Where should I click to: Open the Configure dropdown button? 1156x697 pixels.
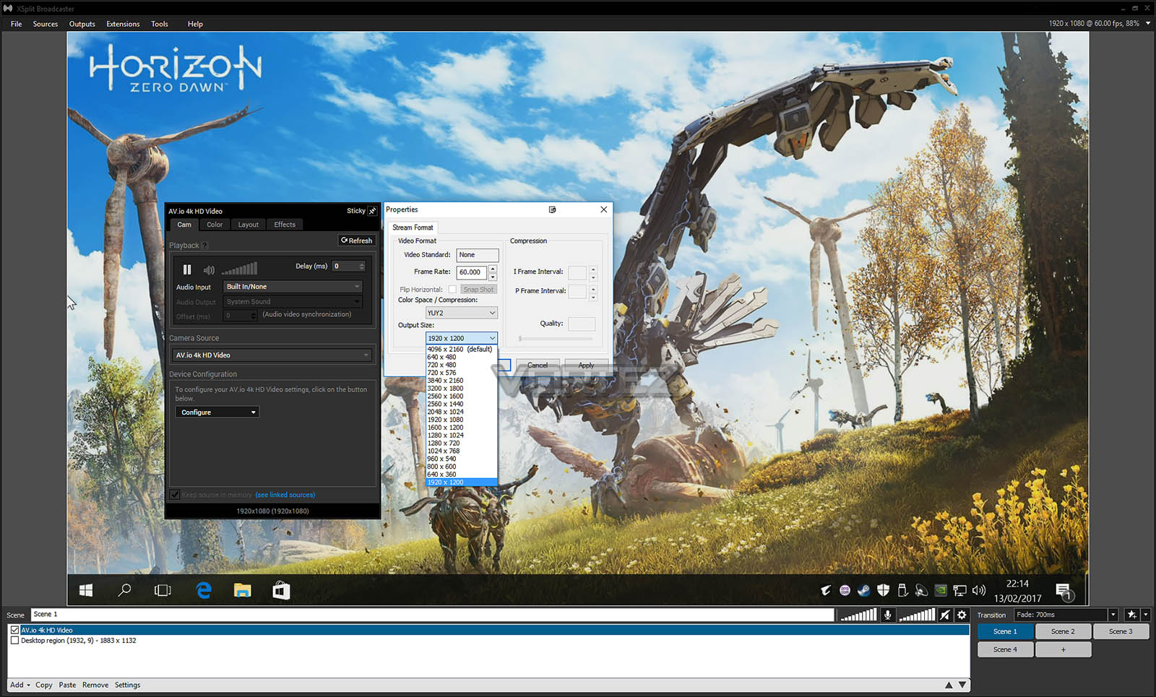[x=217, y=412]
